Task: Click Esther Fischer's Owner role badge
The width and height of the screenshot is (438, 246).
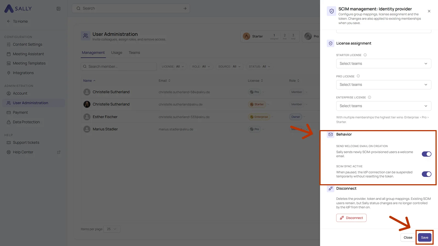Action: (296, 117)
